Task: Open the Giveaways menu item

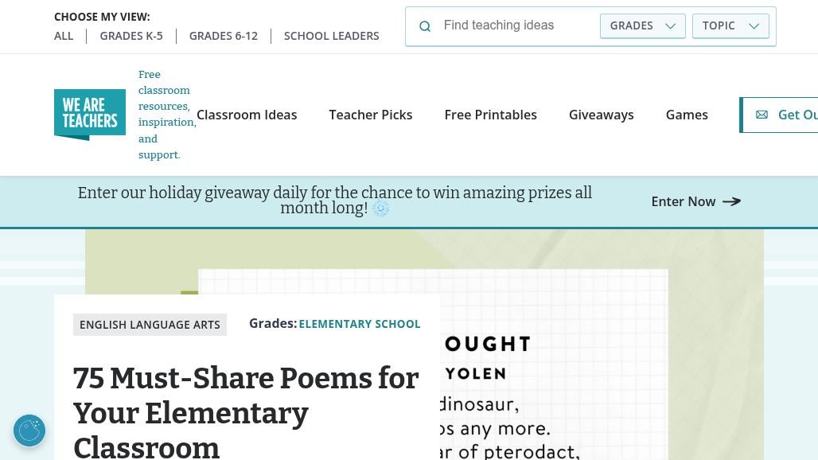Action: pos(602,115)
